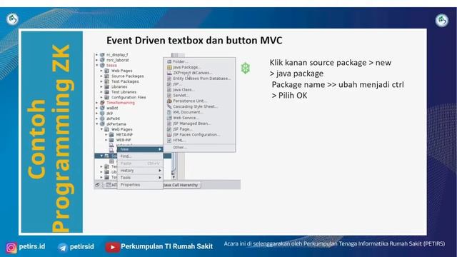
Task: Choose Properties from the context menu
Action: [x=140, y=185]
